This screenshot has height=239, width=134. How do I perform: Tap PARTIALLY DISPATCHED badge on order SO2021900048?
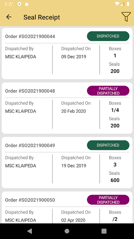click(108, 91)
